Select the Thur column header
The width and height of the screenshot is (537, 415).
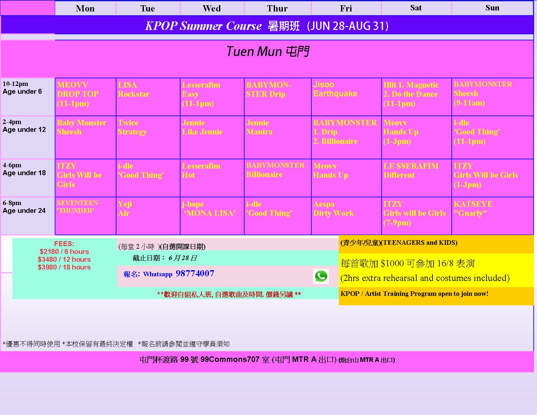click(278, 8)
